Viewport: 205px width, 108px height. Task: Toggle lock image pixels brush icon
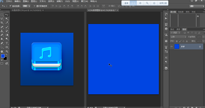tap(180, 41)
